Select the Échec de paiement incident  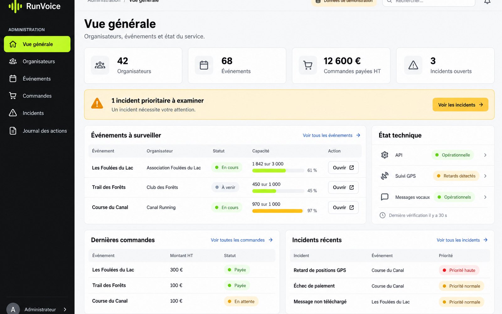tap(314, 286)
